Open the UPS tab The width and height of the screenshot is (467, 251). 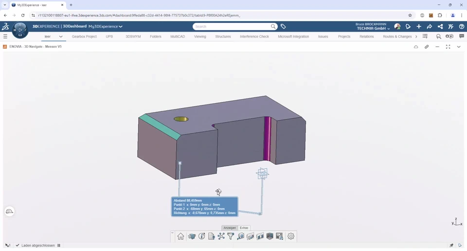tap(109, 36)
